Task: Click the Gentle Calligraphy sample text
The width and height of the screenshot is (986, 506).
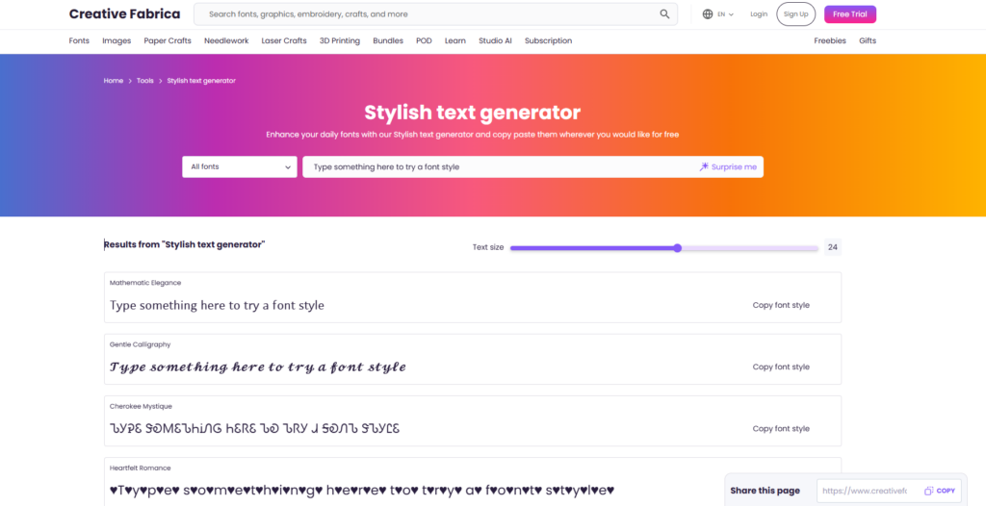Action: (x=258, y=367)
